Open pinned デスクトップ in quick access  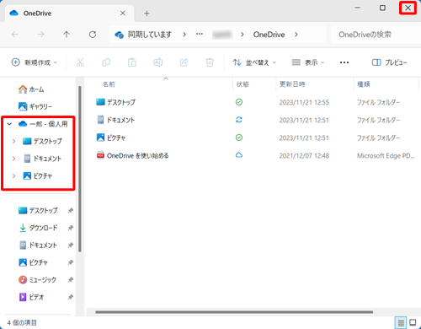point(38,210)
